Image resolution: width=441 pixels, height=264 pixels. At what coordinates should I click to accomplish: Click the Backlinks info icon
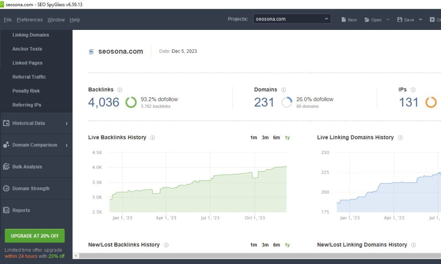[x=120, y=90]
